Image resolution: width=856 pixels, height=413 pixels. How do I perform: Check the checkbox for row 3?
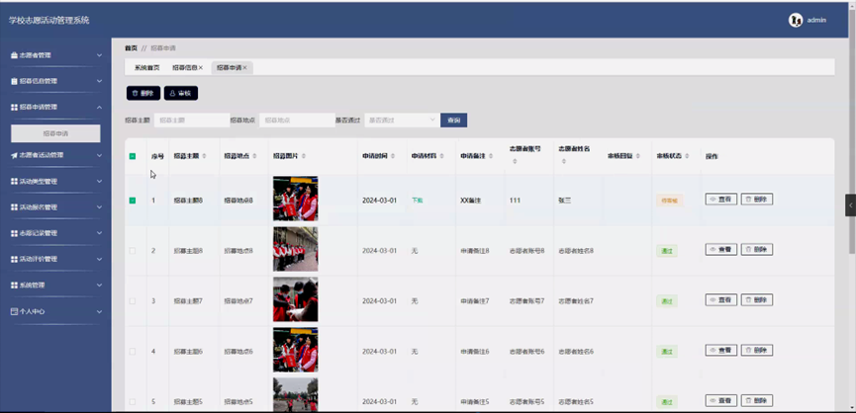click(x=133, y=301)
